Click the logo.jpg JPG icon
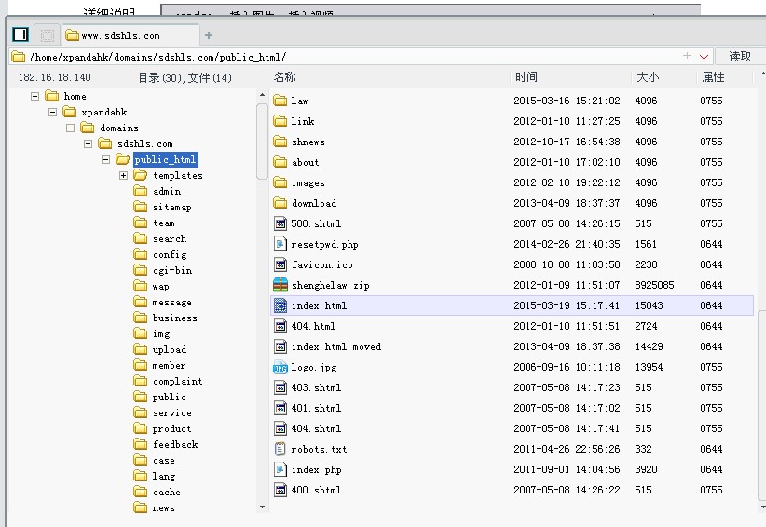766x527 pixels. click(x=280, y=368)
